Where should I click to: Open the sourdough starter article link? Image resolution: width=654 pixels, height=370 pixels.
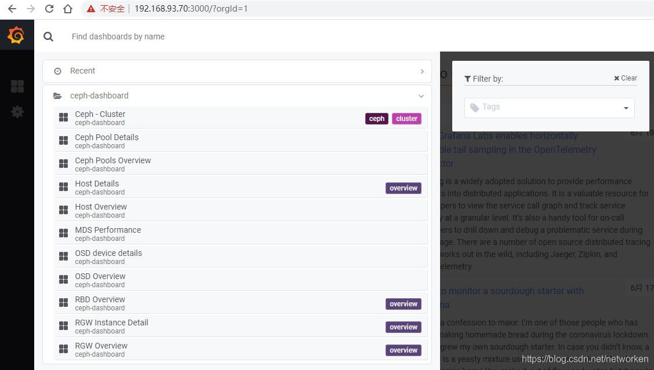(x=512, y=298)
